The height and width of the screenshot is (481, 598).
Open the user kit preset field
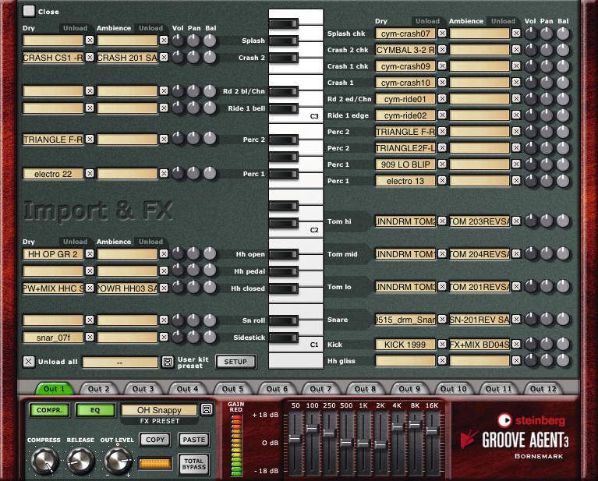click(x=120, y=362)
